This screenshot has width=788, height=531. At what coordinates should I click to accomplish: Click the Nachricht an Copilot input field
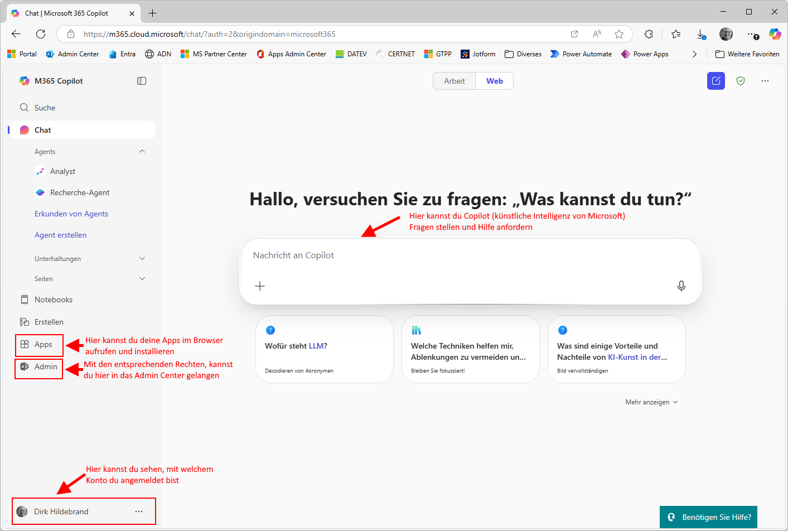[468, 255]
